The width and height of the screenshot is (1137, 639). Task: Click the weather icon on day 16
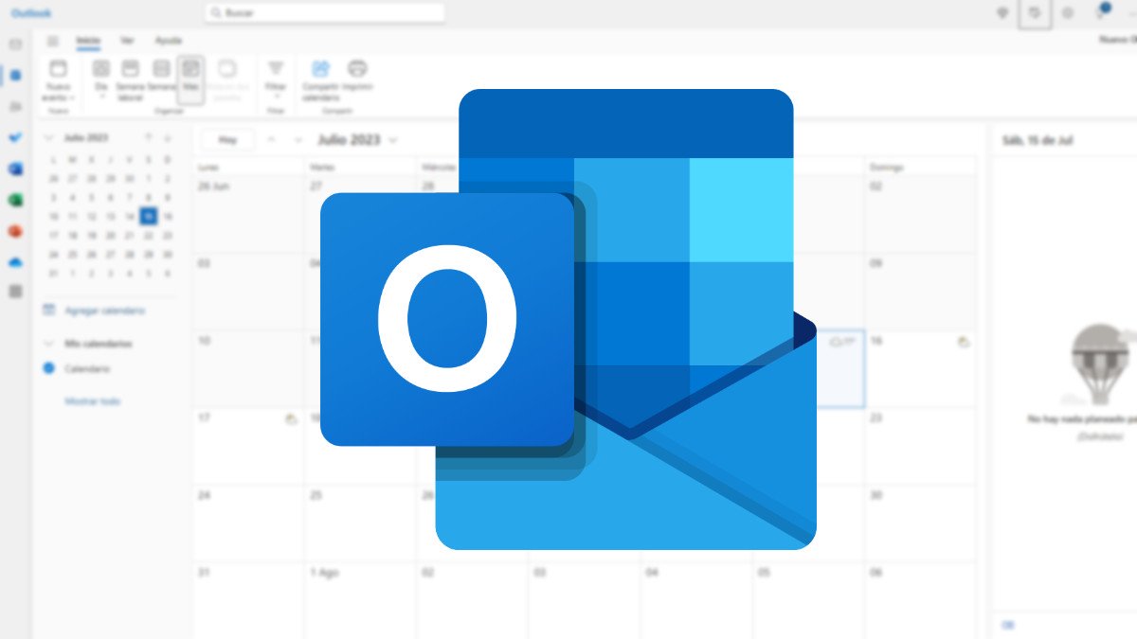pos(964,342)
